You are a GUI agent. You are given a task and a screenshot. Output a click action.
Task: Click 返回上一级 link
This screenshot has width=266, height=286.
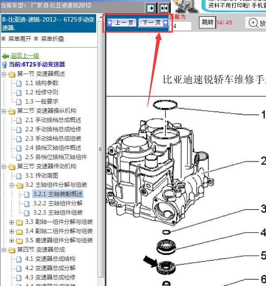coord(25,56)
